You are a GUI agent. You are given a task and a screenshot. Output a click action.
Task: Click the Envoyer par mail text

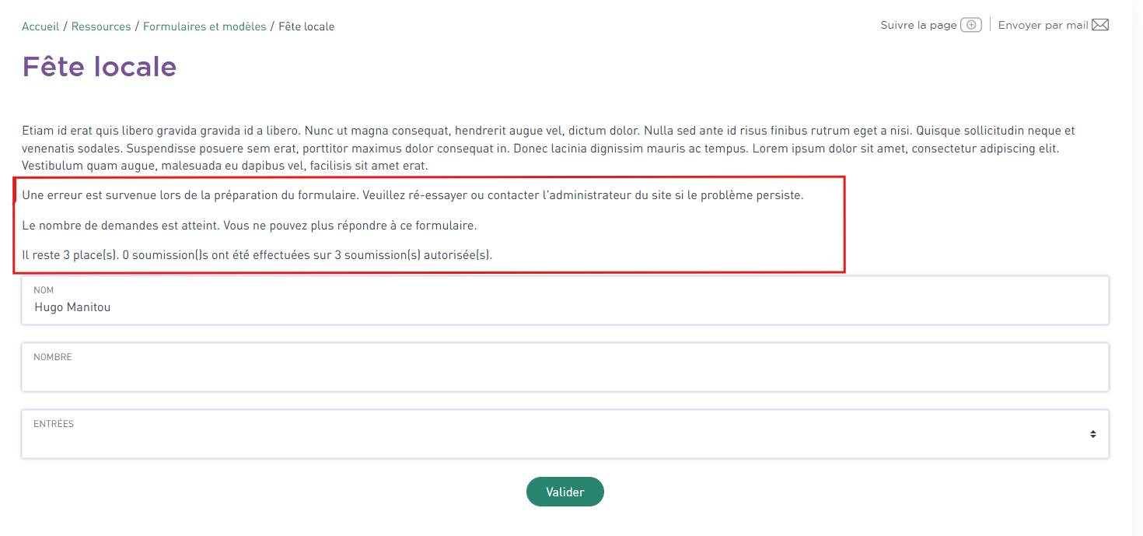[1043, 25]
